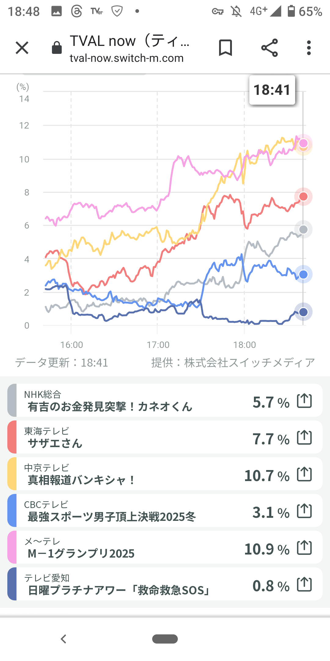Close the browser tab with X
The image size is (330, 661).
tap(22, 48)
